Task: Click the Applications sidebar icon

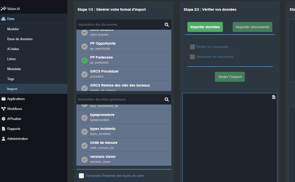Action: click(x=3, y=99)
